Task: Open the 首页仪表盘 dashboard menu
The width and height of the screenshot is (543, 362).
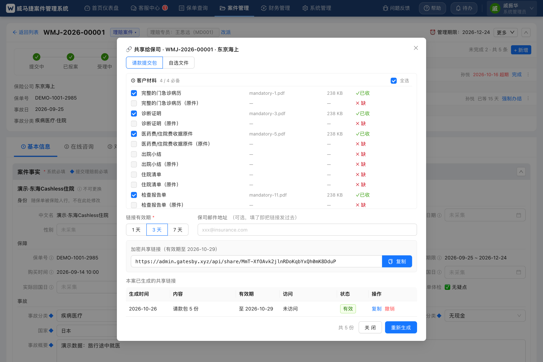Action: [x=102, y=8]
